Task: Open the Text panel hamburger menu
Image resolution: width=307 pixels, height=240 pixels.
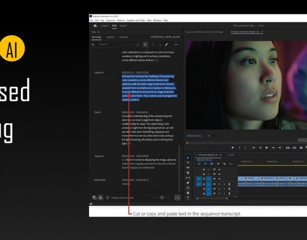Action: [x=99, y=32]
